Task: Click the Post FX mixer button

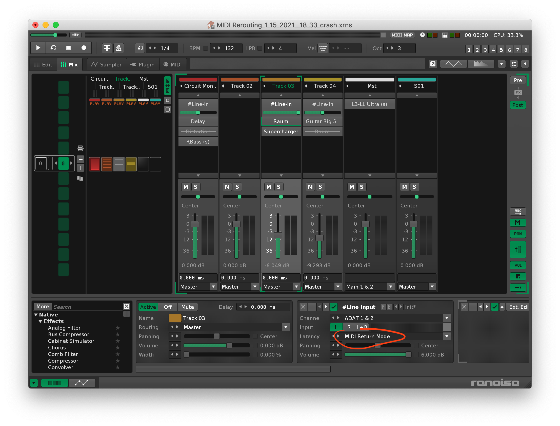Action: click(x=517, y=105)
